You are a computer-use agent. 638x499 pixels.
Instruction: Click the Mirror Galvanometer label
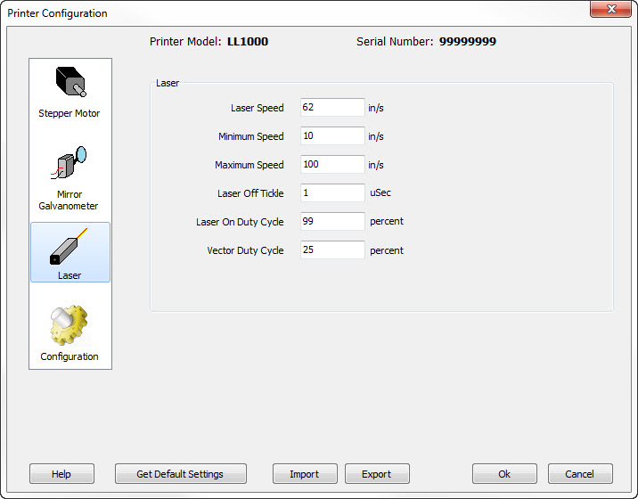pos(69,200)
